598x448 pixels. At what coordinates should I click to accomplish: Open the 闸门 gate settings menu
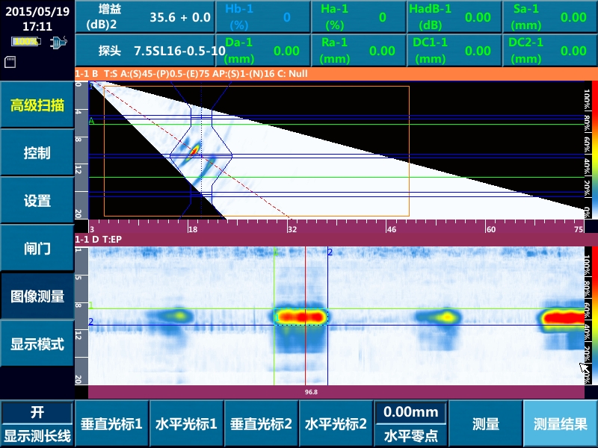37,249
